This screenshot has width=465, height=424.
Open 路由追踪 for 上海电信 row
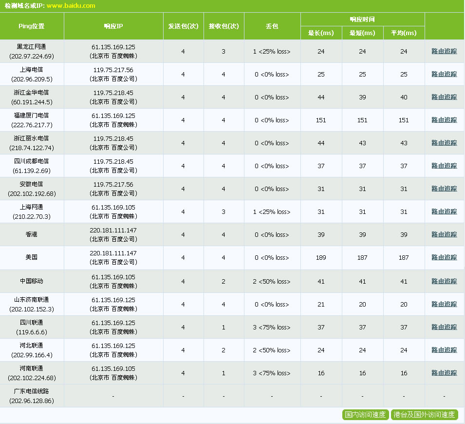click(444, 74)
